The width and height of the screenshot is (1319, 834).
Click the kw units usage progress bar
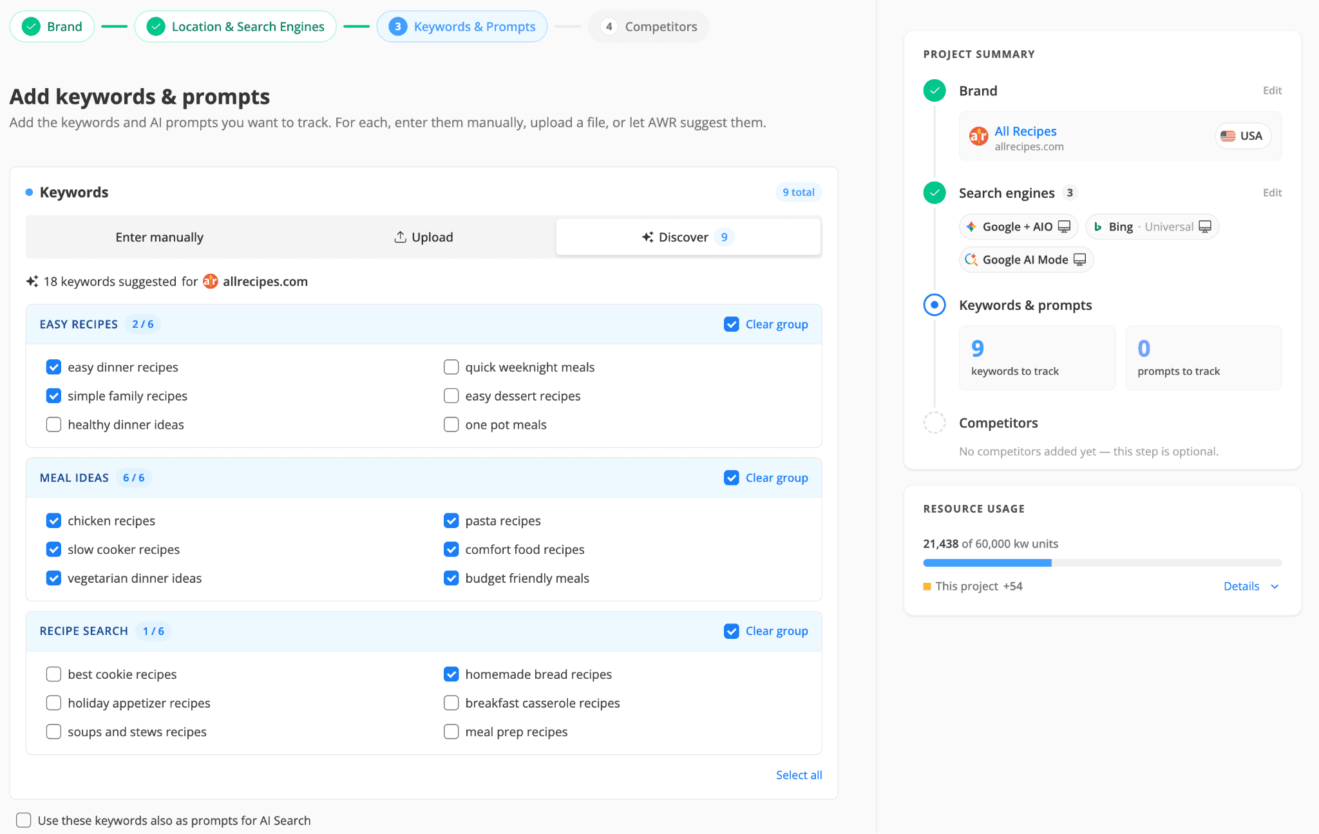(x=1103, y=563)
